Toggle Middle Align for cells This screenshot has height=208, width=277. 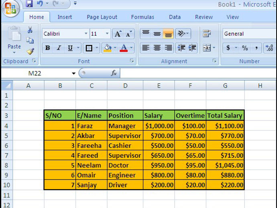[x=157, y=34]
